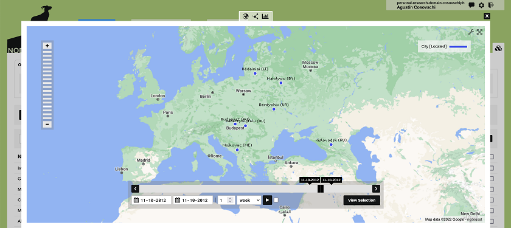Toggle the checkbox next to play button
This screenshot has height=228, width=511.
(276, 200)
